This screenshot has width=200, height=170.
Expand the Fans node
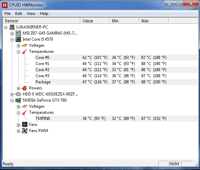(x=18, y=125)
